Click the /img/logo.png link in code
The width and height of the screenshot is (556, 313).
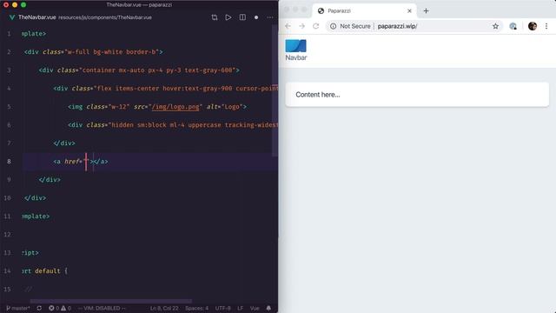175,106
